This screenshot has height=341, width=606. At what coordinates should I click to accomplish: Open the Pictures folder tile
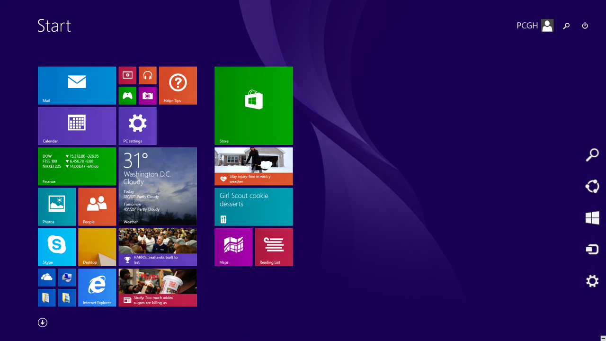point(67,298)
